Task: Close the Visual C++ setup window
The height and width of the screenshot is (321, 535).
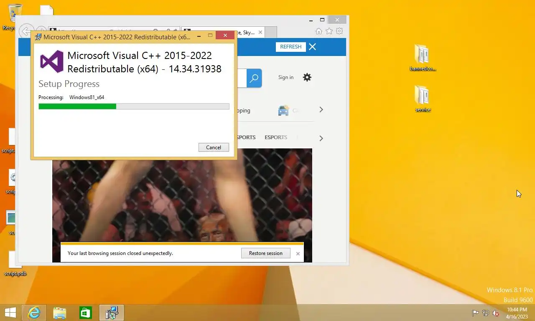Action: 225,36
